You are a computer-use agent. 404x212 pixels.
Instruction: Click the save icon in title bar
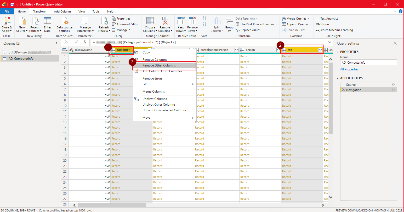pos(12,4)
